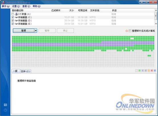Select the red legend color swatch

(152, 71)
